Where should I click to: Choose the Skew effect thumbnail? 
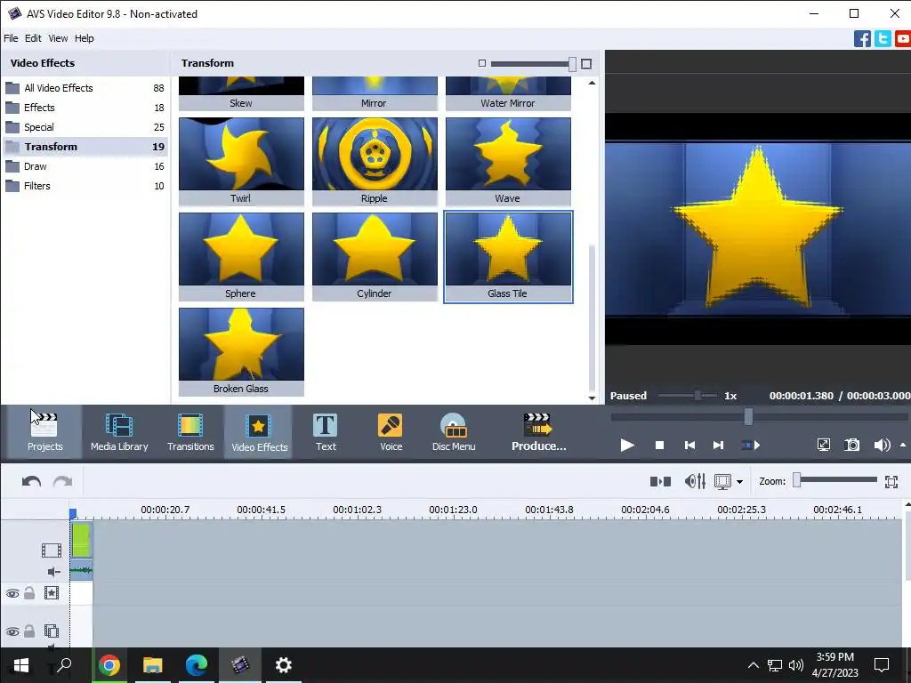(x=241, y=93)
